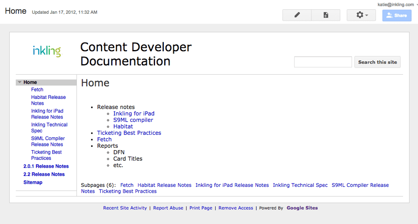The width and height of the screenshot is (418, 224).
Task: Open Fetch in the sidebar navigation
Action: (37, 90)
